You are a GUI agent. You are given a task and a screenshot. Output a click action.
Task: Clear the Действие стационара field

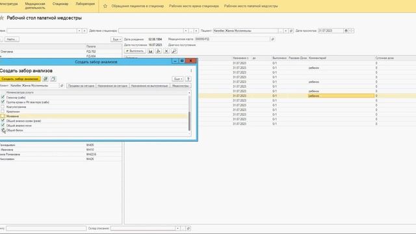(196, 31)
